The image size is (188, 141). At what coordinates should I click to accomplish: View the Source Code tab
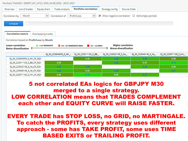(x=129, y=9)
